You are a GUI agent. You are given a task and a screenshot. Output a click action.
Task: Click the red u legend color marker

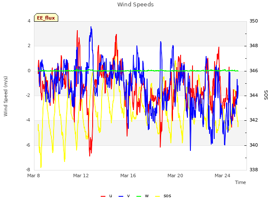(103, 196)
